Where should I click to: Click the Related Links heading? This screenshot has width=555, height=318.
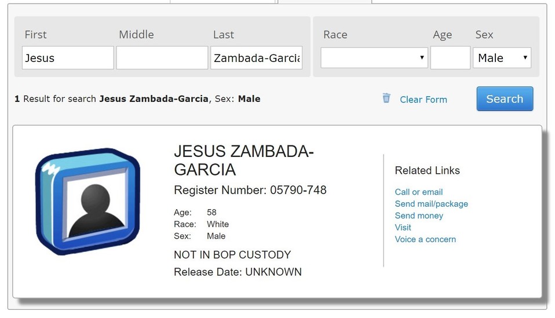point(427,170)
